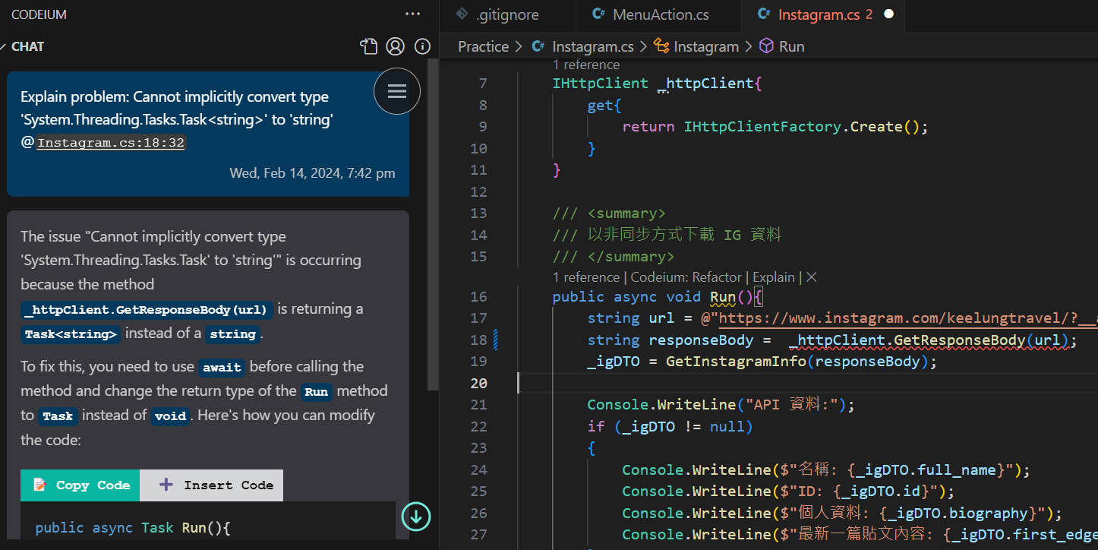Switch to the MenuAction.cs tab
Screen dimensions: 1098x550
(658, 14)
